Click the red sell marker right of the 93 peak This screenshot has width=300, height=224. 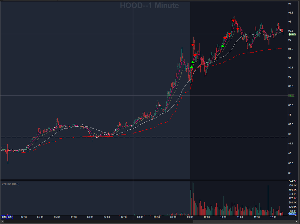coord(238,29)
